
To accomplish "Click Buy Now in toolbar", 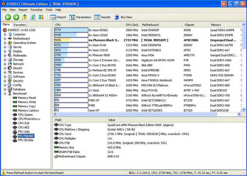I will 124,17.
